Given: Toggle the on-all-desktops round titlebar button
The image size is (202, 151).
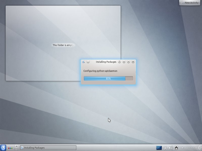Looking at the screenshot, I should [88, 62].
